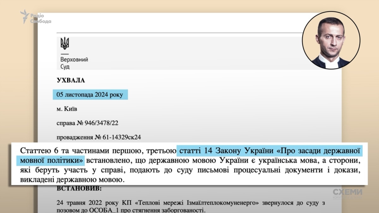Image resolution: width=379 pixels, height=213 pixels.
Task: Click the УХВАЛА heading
Action: (x=71, y=80)
